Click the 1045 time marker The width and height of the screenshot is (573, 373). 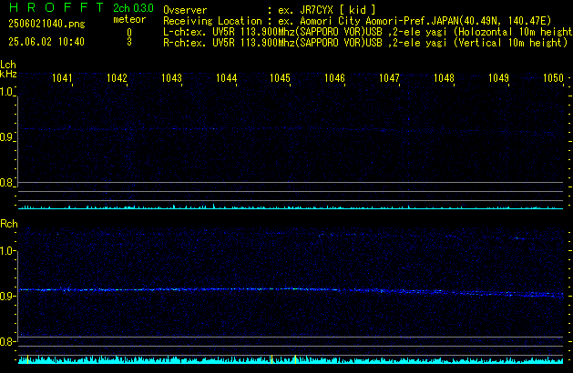(x=281, y=78)
